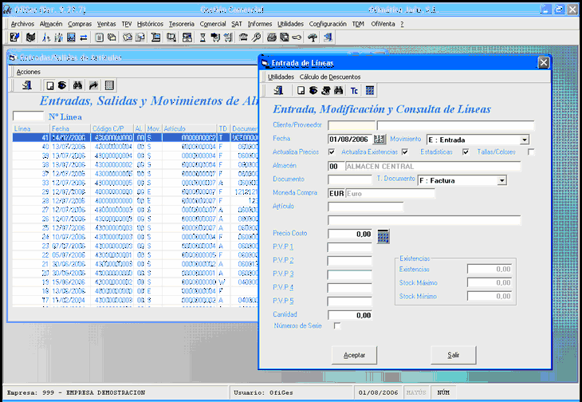Click grid icon in Entradas/Salidas toolbar
The width and height of the screenshot is (582, 402).
[x=109, y=86]
